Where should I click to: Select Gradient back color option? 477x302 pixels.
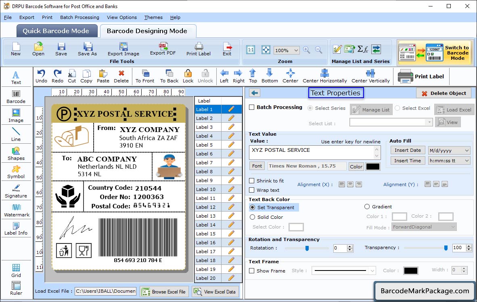coord(367,207)
